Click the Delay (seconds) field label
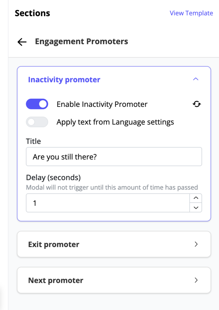The height and width of the screenshot is (310, 219). pos(53,177)
